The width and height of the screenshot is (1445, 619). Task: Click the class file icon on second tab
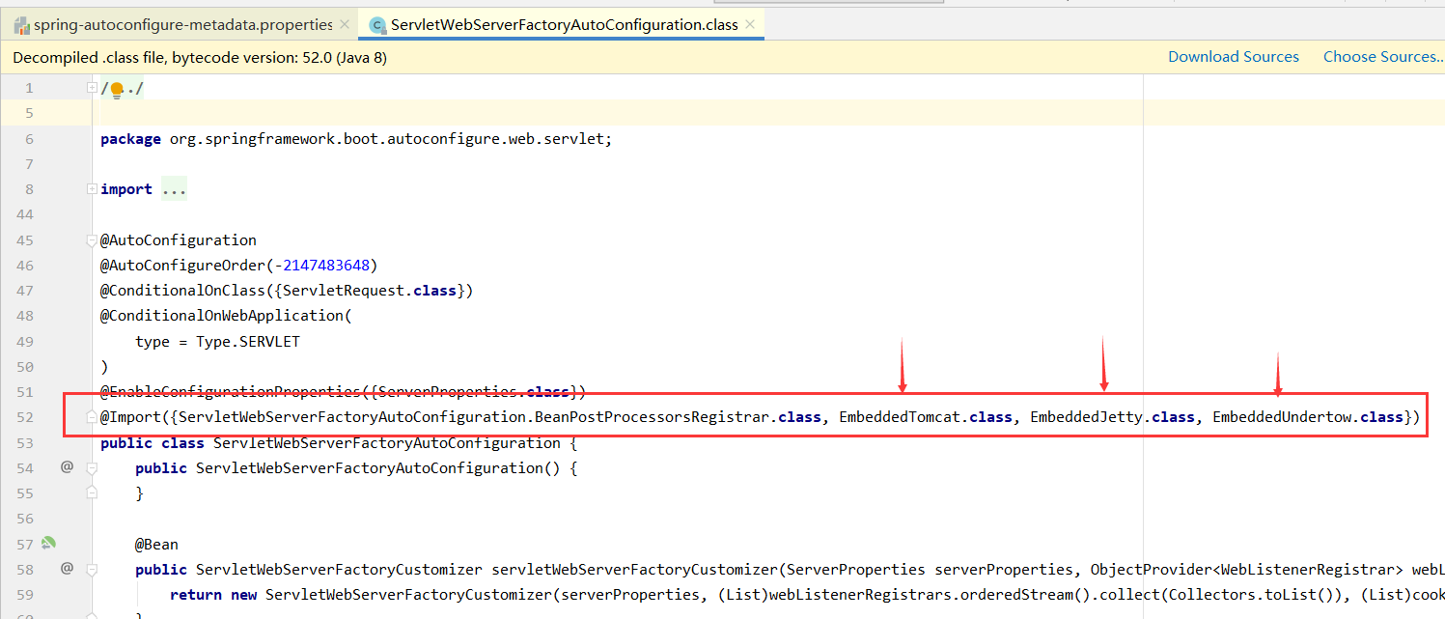377,25
